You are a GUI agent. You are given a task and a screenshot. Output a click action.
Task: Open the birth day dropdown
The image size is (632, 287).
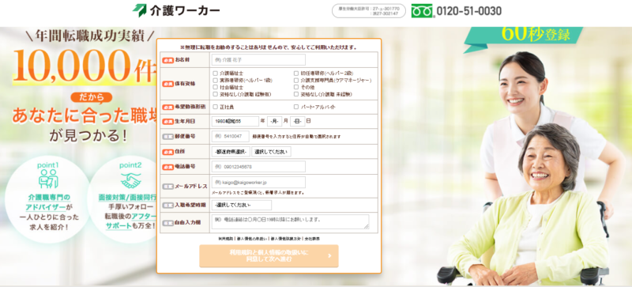[x=298, y=121]
